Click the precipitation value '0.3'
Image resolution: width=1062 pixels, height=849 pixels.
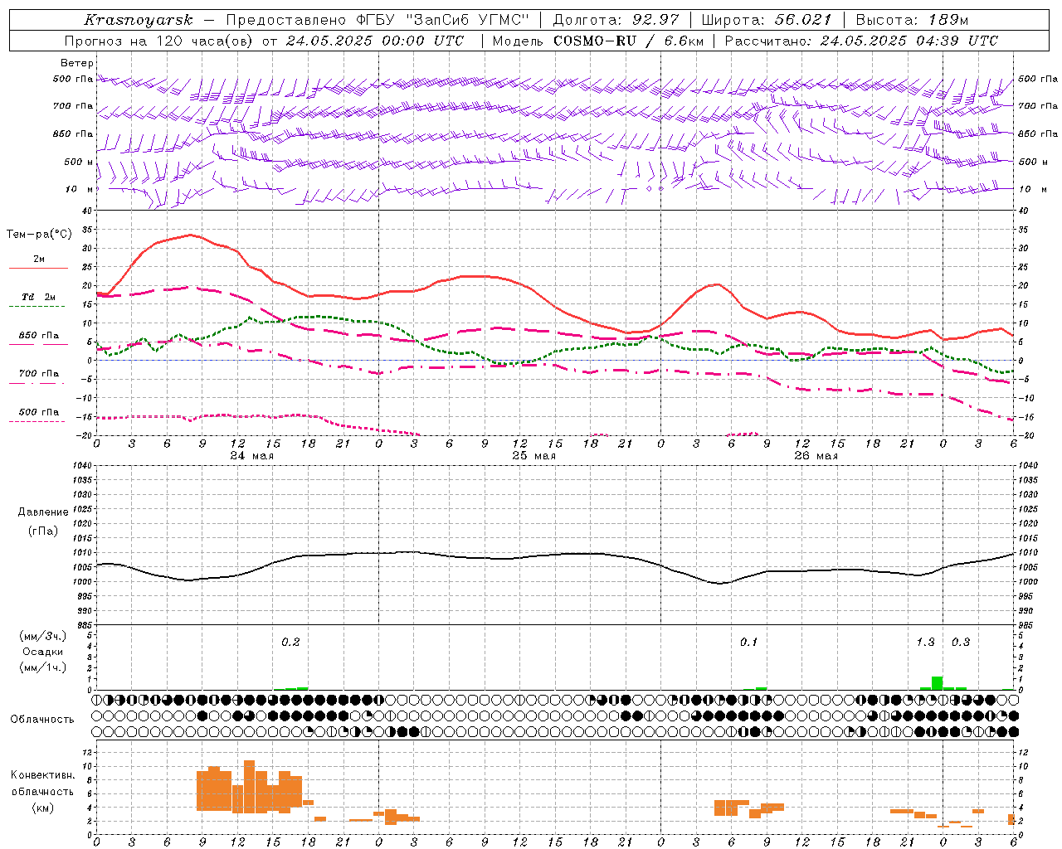961,642
